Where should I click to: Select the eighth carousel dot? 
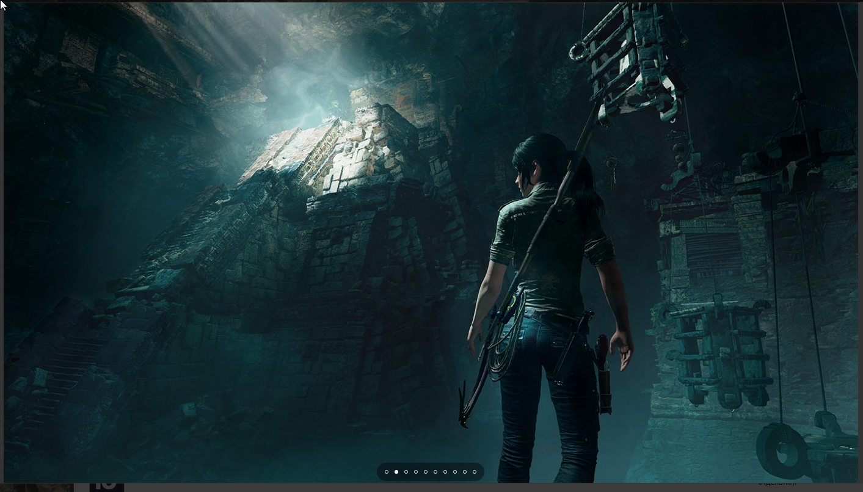455,472
